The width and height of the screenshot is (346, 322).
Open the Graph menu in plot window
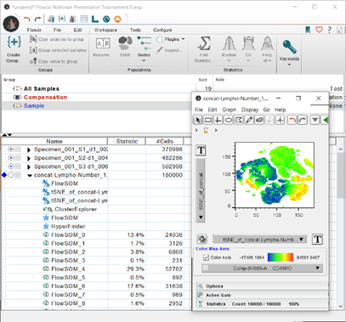229,110
